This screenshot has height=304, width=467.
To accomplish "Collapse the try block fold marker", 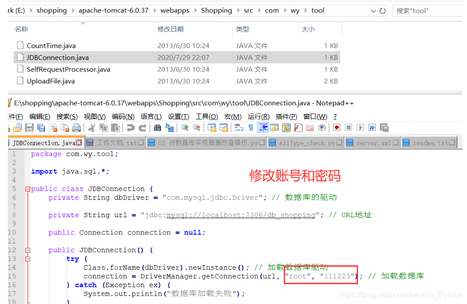I will [28, 259].
